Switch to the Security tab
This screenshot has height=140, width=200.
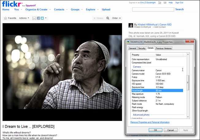coord(142,48)
